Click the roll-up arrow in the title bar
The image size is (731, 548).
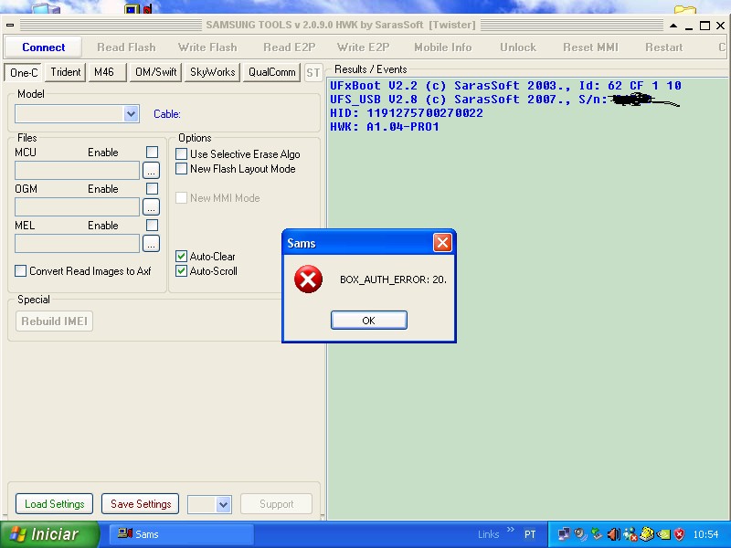click(673, 26)
